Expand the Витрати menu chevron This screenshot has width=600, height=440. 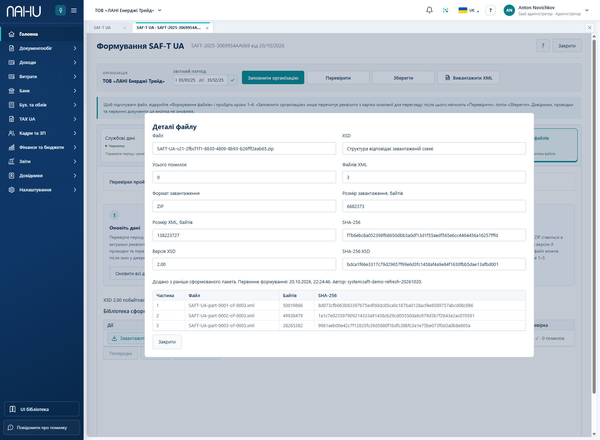[x=75, y=76]
